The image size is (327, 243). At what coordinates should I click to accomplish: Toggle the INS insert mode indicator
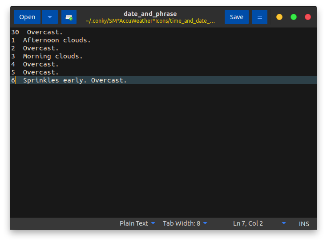coord(304,223)
